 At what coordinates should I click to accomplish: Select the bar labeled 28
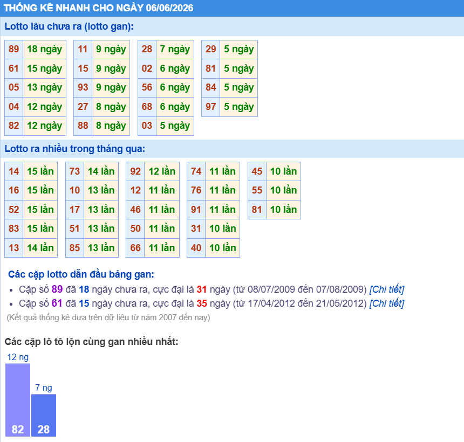[44, 415]
